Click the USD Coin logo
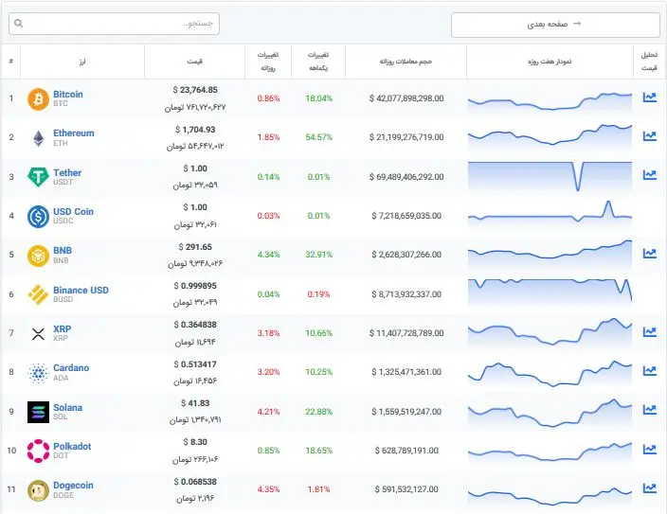Image resolution: width=667 pixels, height=514 pixels. coord(38,216)
